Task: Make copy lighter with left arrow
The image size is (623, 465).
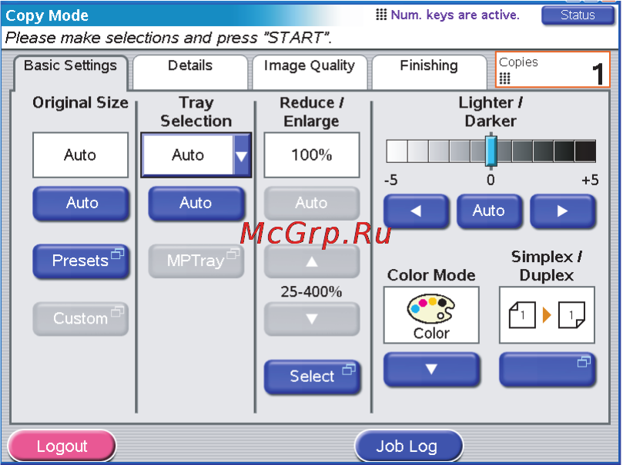Action: 416,211
